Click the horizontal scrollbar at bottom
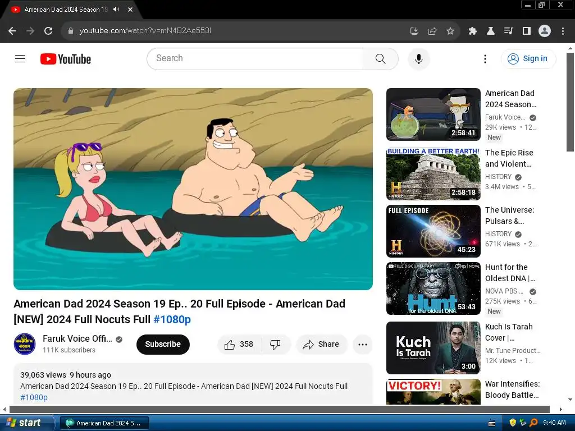Screen dimensions: 575x431 click(280, 409)
